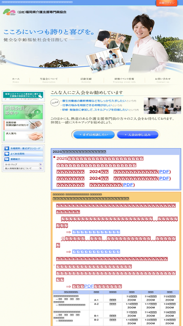183x326 pixels.
Task: Go to the ホーム navigation tab
Action: [x=16, y=80]
